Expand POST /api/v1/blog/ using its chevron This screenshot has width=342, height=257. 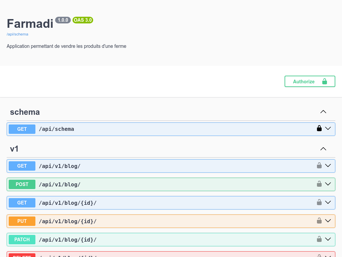tap(328, 184)
